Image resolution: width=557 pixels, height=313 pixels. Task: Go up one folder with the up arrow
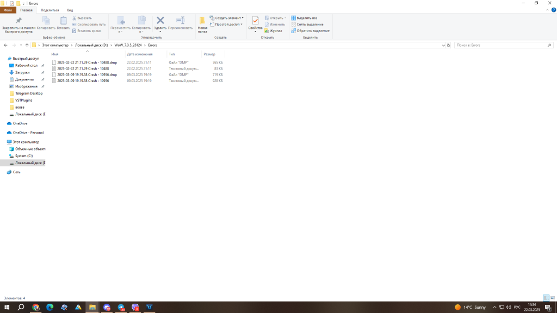click(x=27, y=45)
